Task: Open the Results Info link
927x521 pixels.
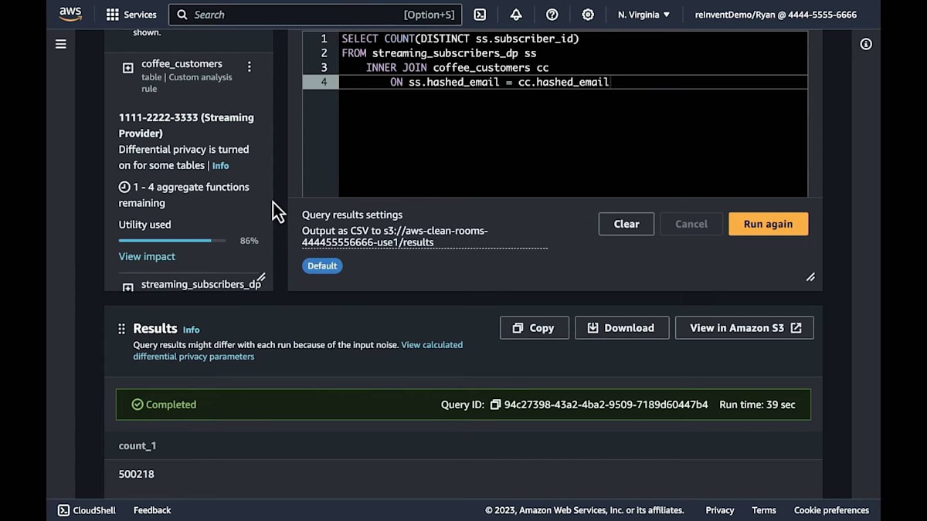Action: coord(191,330)
